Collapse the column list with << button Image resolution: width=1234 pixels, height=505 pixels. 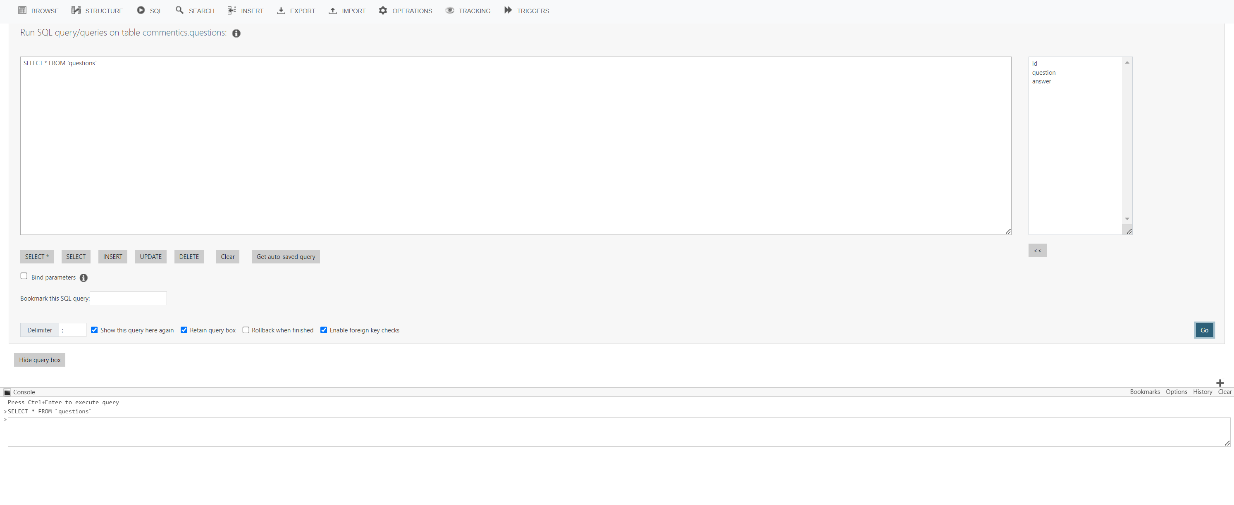coord(1037,250)
